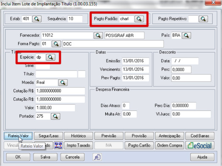The height and width of the screenshot is (166, 222).
Task: Click the Portador field with 275
Action: coord(43,116)
